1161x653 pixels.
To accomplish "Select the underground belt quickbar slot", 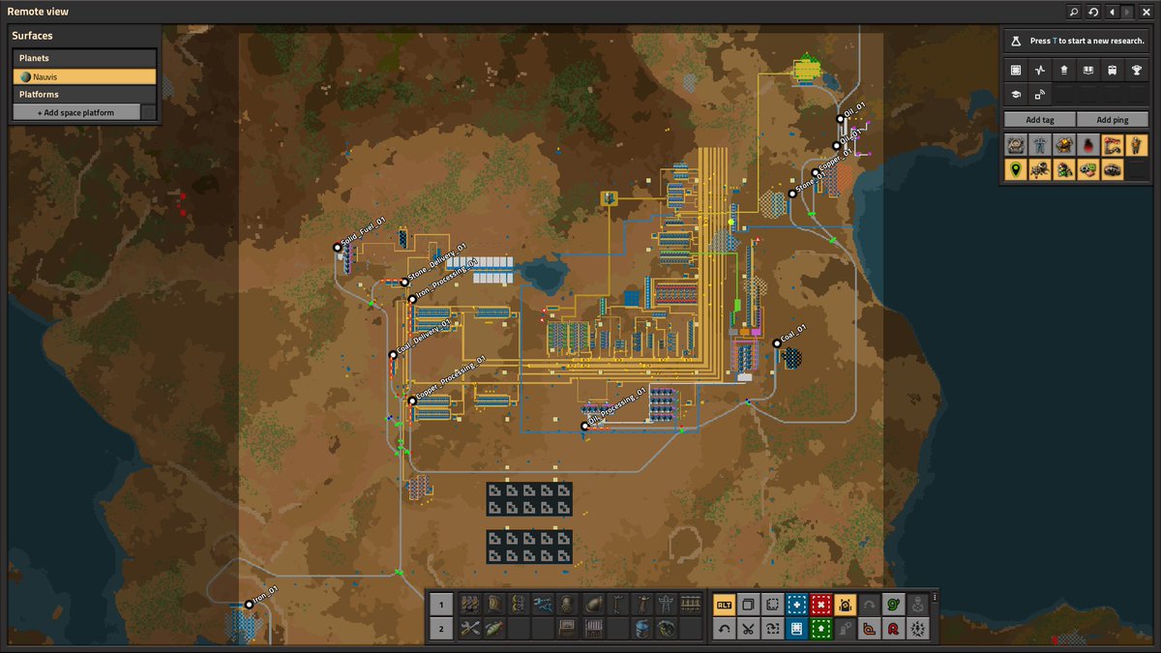I will (494, 605).
